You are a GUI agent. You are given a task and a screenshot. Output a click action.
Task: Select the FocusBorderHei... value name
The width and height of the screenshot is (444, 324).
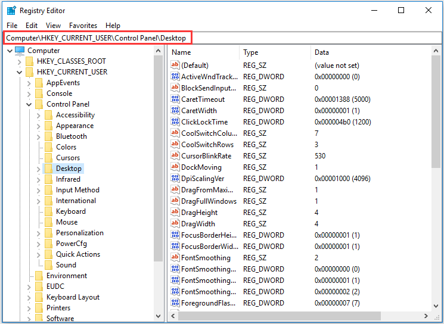[x=209, y=235]
